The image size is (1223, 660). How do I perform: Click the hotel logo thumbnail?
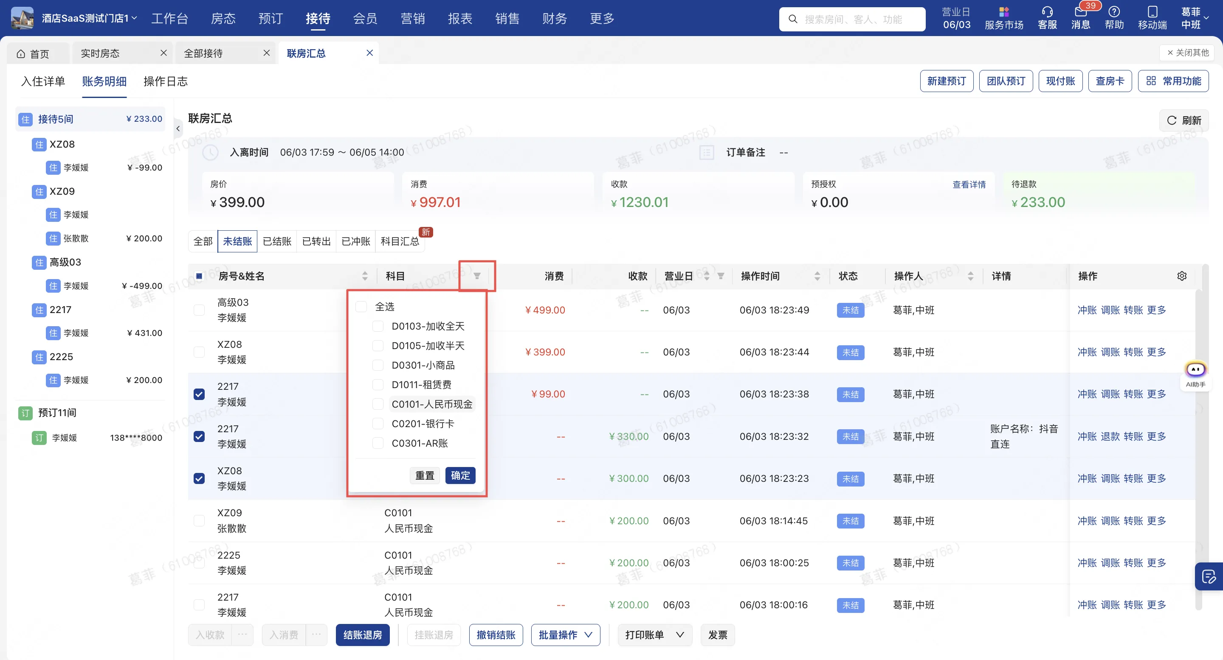point(22,18)
